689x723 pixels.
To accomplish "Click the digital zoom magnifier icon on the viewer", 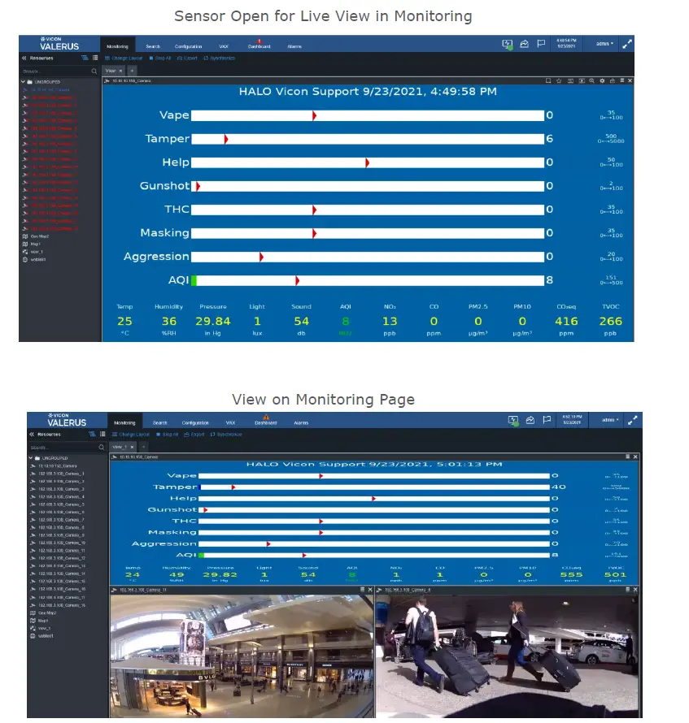I will click(x=592, y=80).
